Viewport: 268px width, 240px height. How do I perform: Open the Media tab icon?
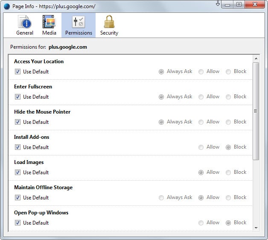pyautogui.click(x=49, y=22)
